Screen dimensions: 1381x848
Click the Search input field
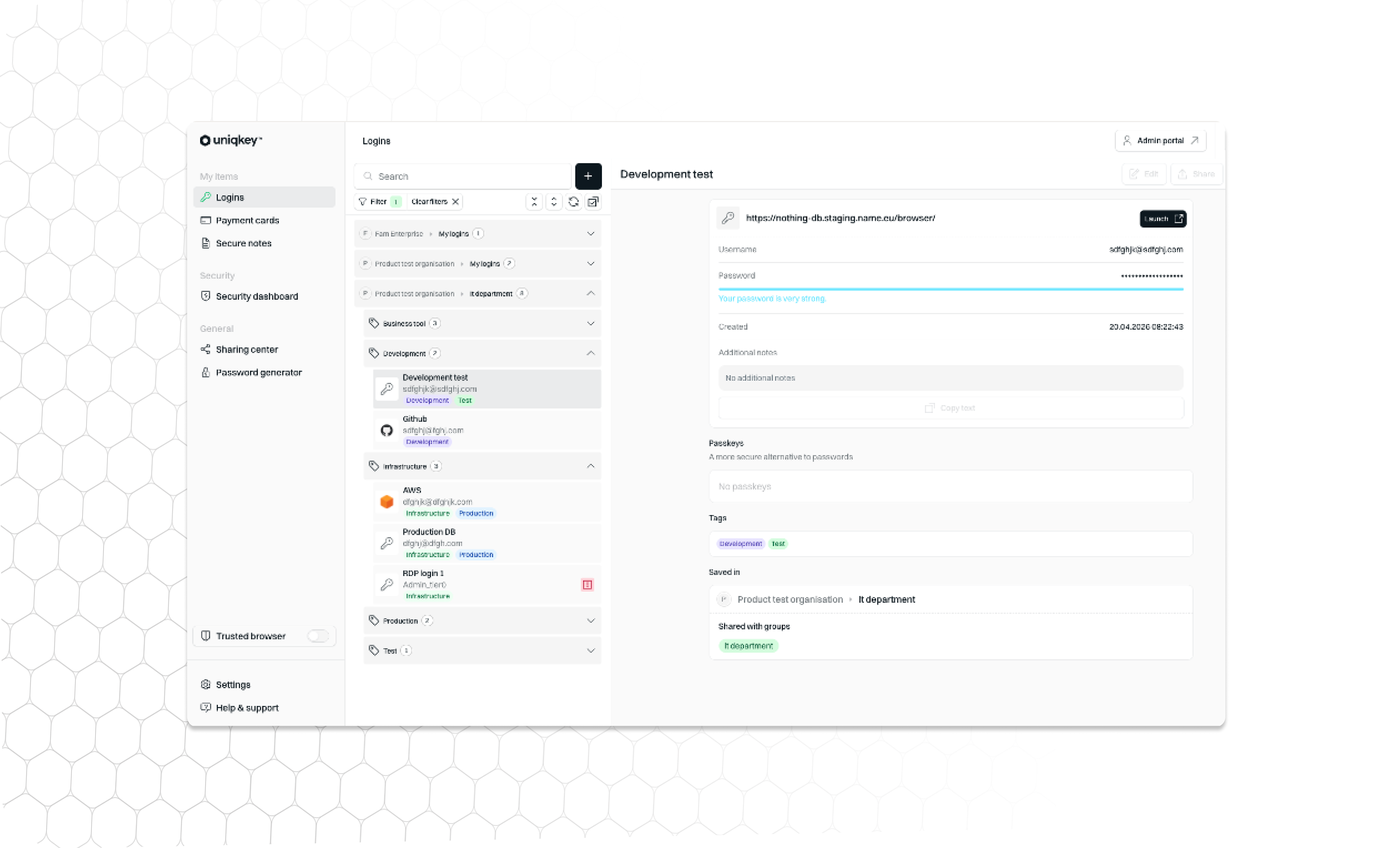463,176
